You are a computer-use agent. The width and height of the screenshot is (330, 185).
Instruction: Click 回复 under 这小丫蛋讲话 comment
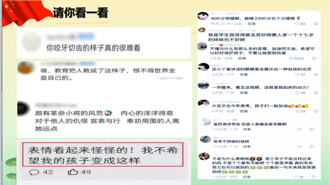[x=244, y=75]
